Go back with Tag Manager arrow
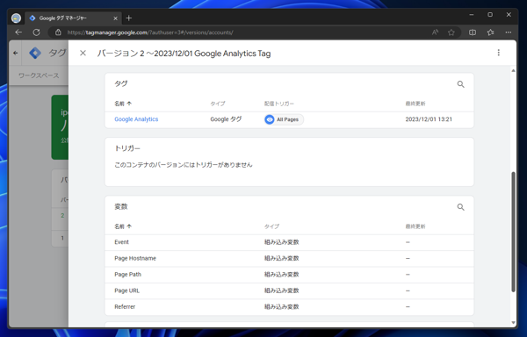The image size is (527, 337). coord(16,53)
